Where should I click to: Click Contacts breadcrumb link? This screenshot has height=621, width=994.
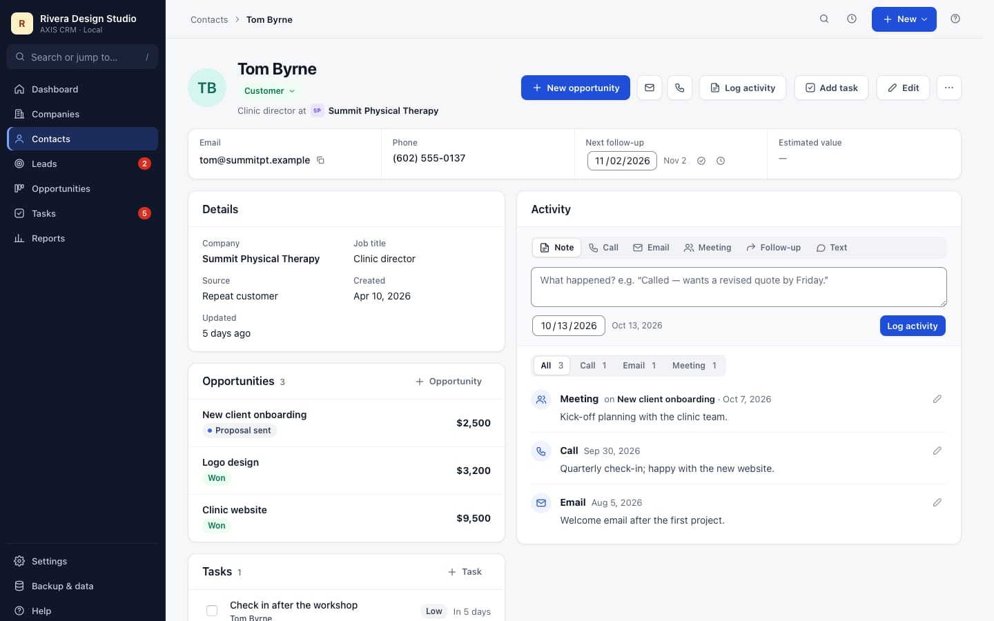(209, 19)
